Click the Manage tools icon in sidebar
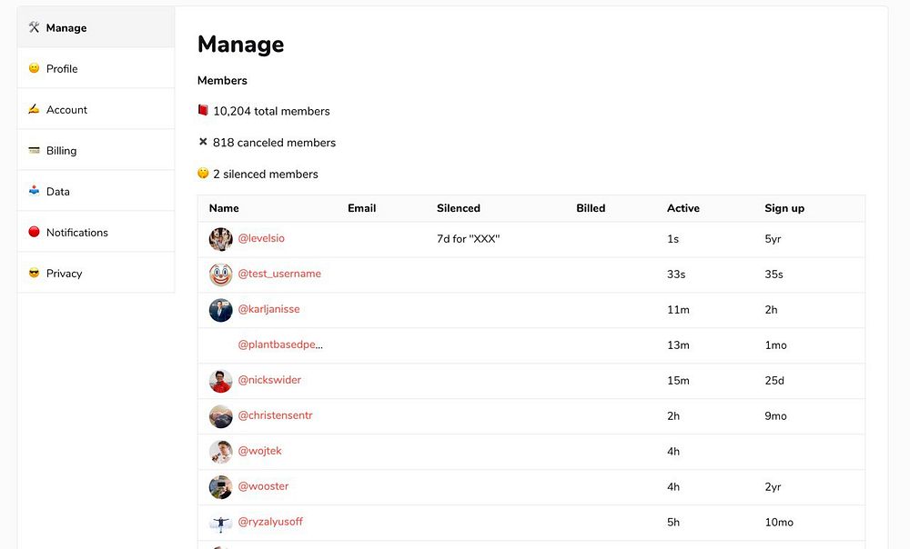 [x=34, y=27]
